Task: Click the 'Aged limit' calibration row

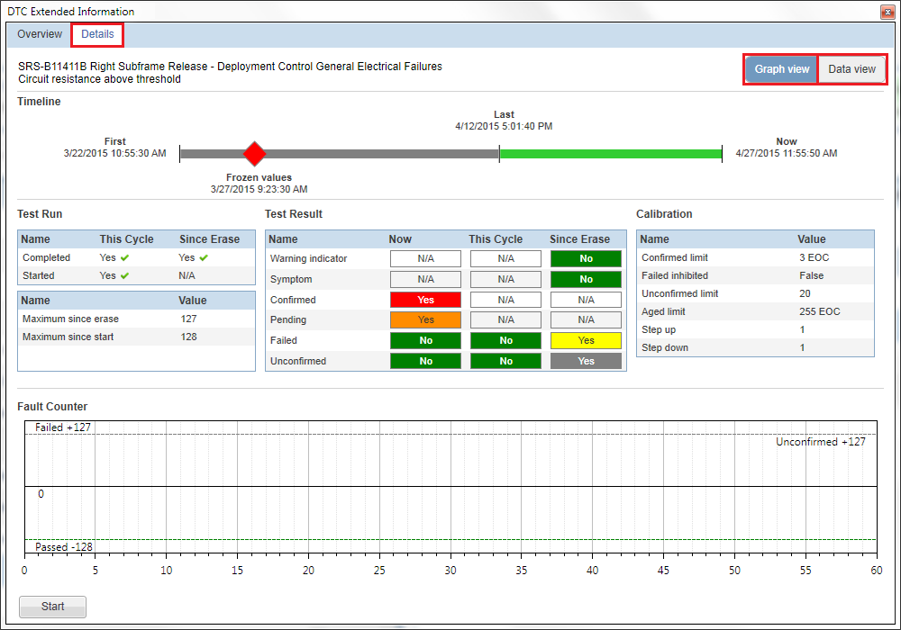Action: pos(755,311)
